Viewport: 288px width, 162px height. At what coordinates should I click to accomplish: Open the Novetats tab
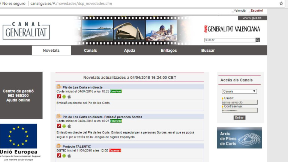pyautogui.click(x=51, y=51)
